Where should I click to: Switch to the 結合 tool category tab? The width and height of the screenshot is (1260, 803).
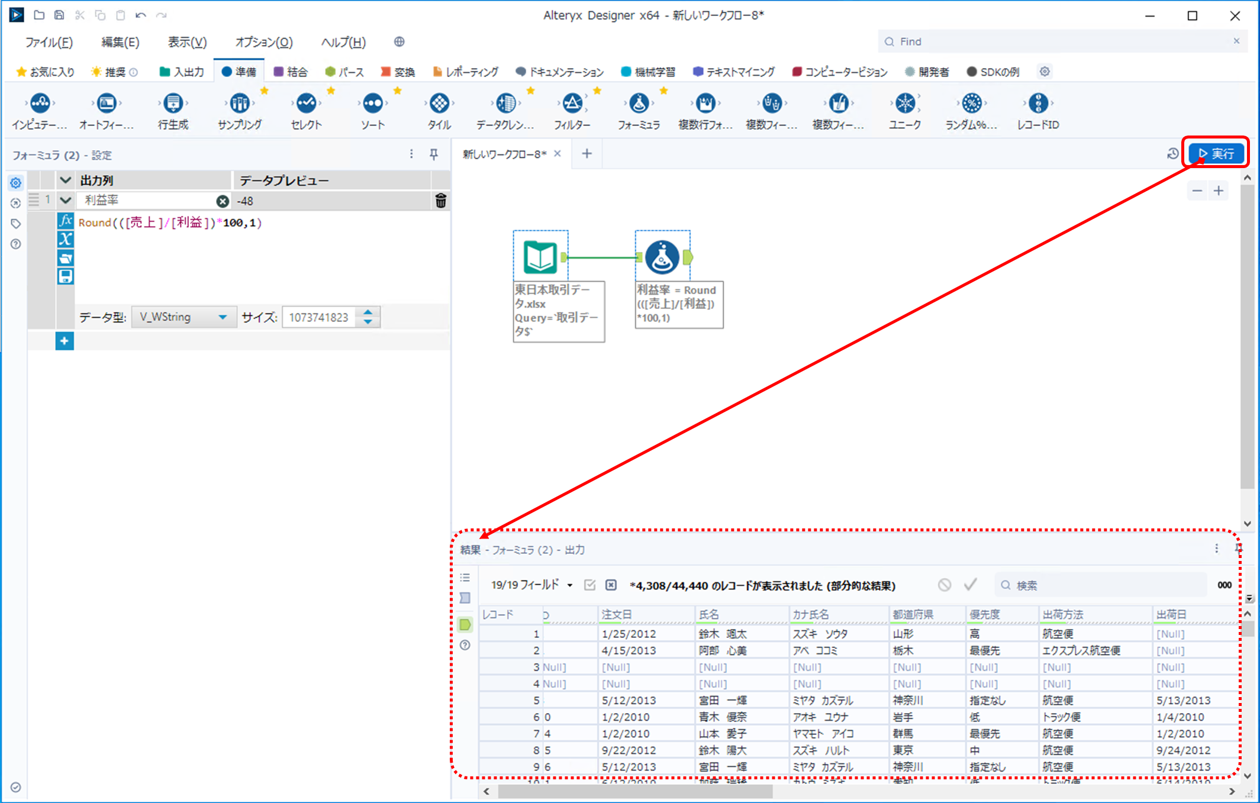(291, 72)
